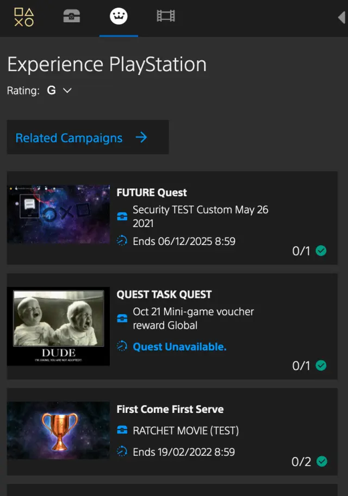The image size is (348, 496).
Task: Open the film strip media tab
Action: pyautogui.click(x=166, y=16)
